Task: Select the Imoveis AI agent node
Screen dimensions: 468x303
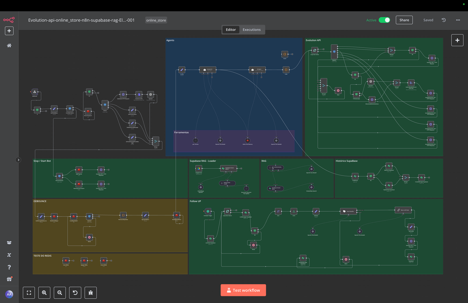Action: [x=208, y=69]
